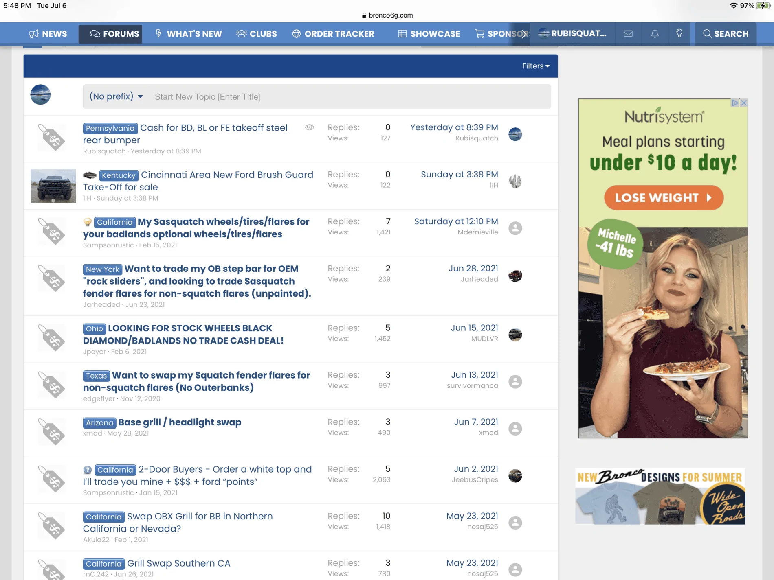The width and height of the screenshot is (774, 580).
Task: Click 1IH last-poster avatar on Kentucky thread
Action: (515, 181)
